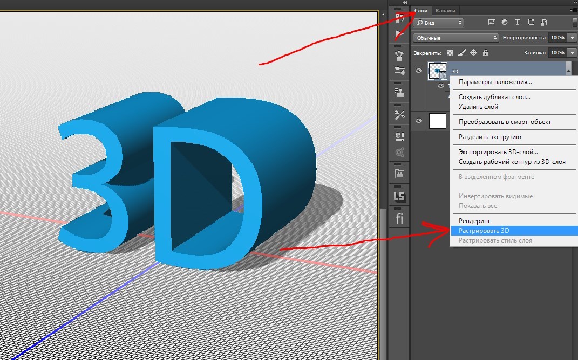
Task: Open the fi plugin panel icon
Action: click(x=399, y=219)
